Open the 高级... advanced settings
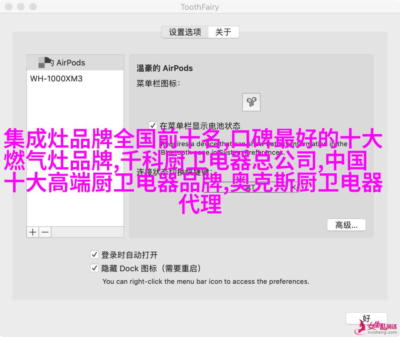This screenshot has width=400, height=337. (346, 225)
